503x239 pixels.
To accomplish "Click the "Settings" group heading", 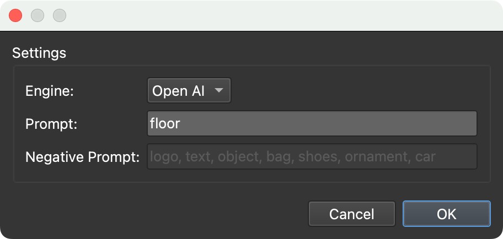I will point(39,53).
